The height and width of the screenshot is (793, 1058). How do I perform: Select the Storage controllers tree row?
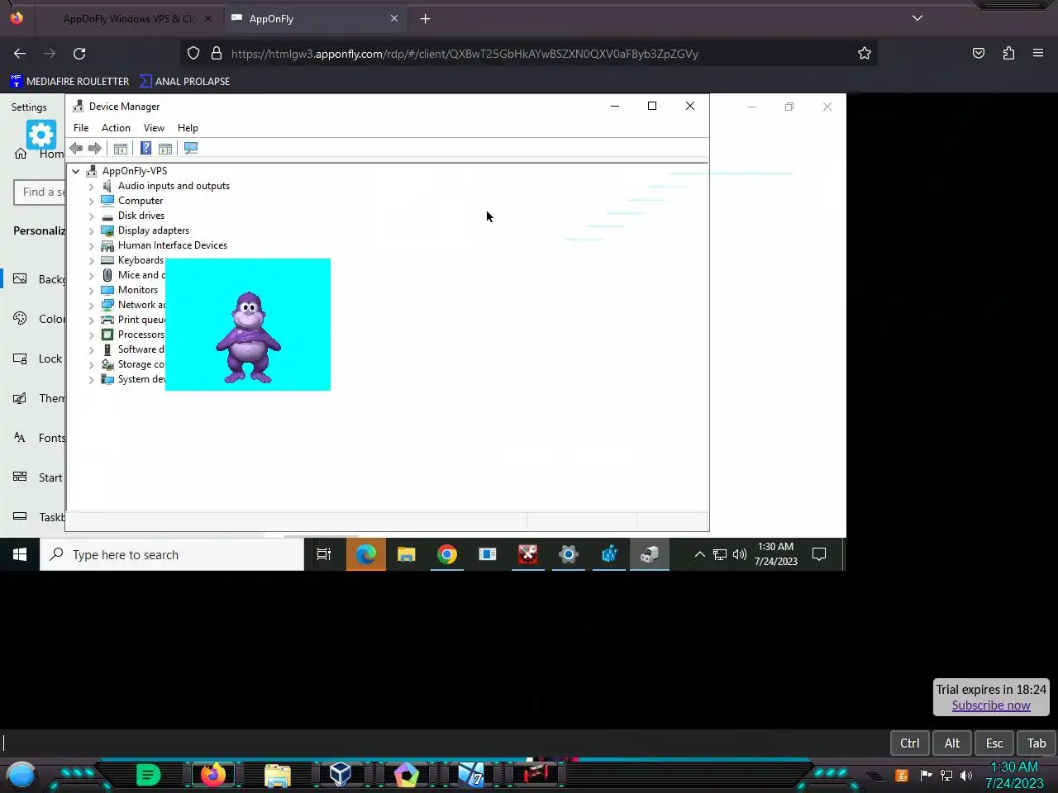tap(133, 365)
